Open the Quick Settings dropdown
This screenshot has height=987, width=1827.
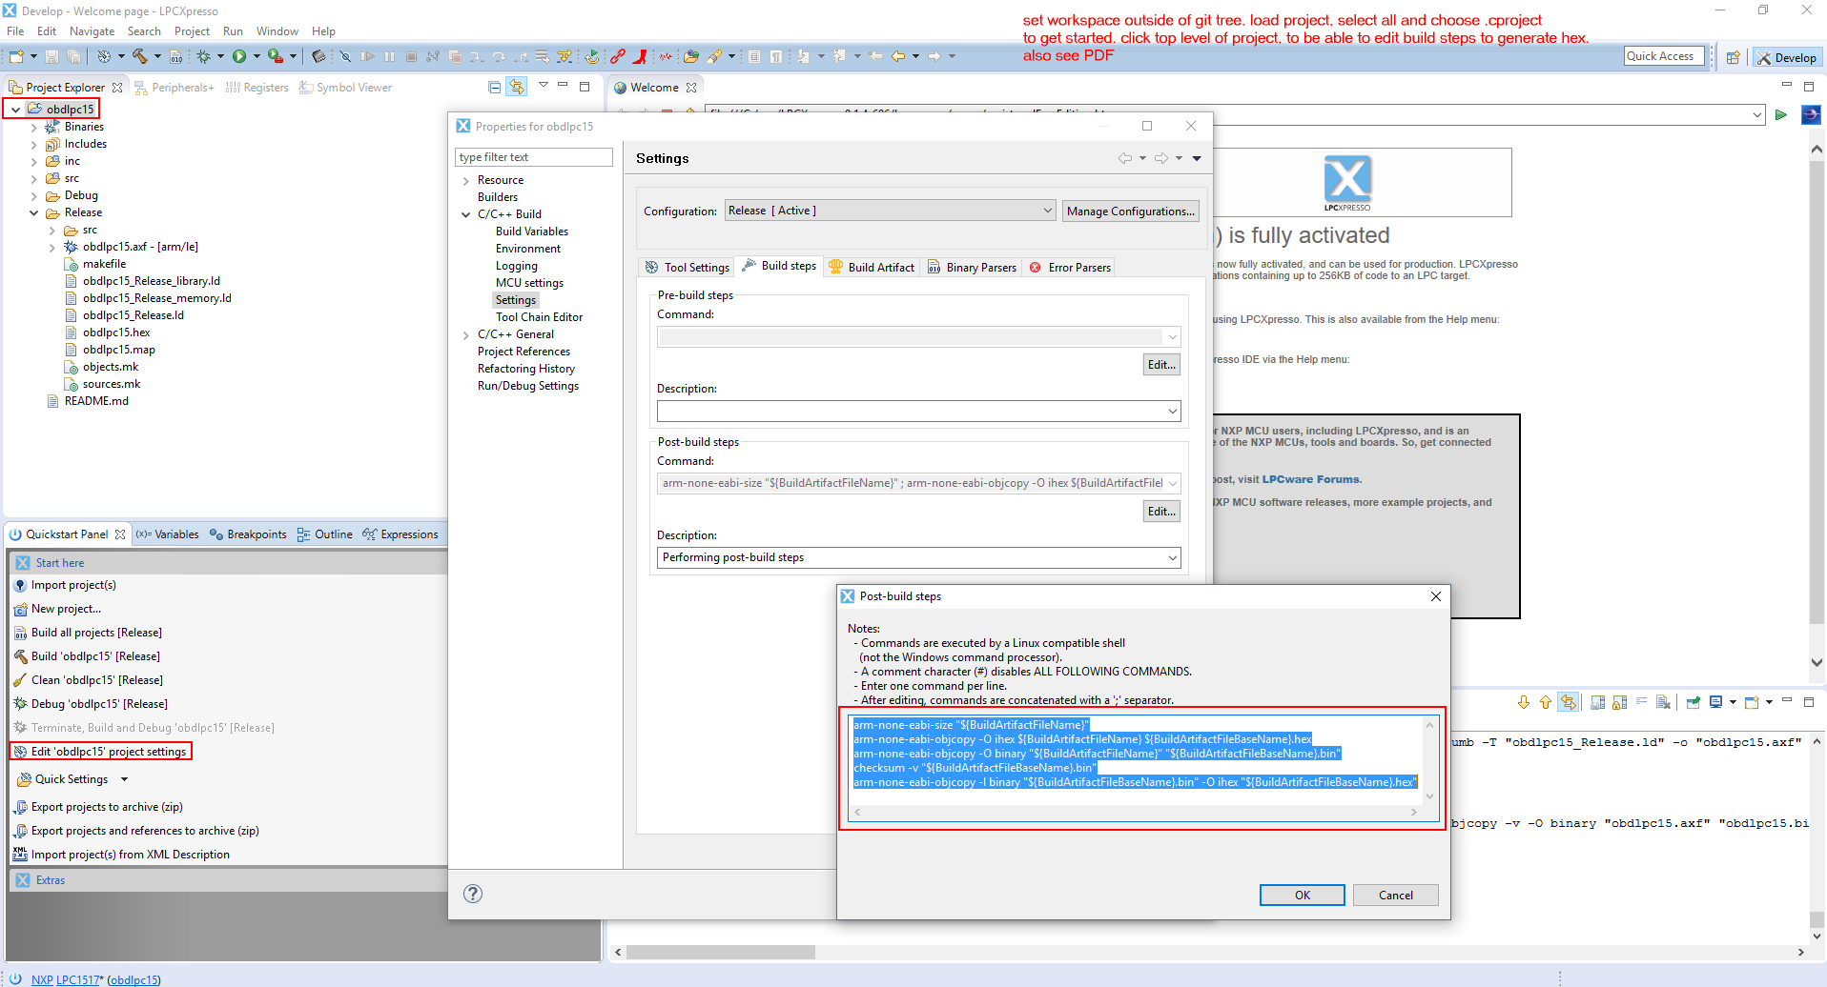pyautogui.click(x=124, y=779)
